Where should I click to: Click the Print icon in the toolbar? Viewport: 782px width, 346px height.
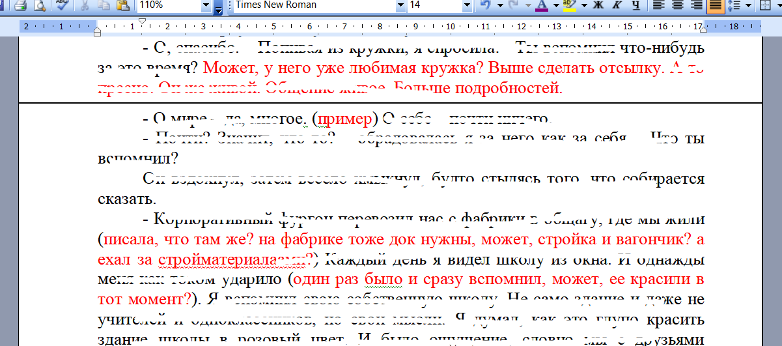pyautogui.click(x=20, y=6)
